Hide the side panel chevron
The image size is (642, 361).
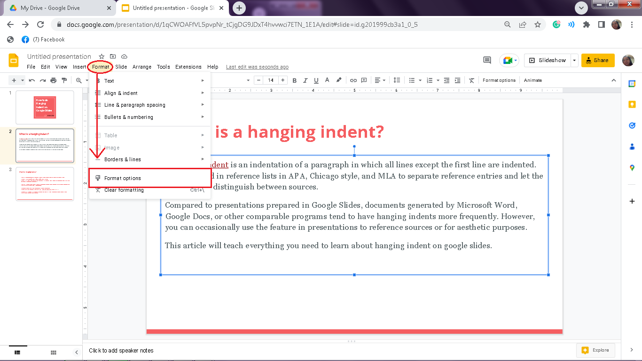coord(632,350)
